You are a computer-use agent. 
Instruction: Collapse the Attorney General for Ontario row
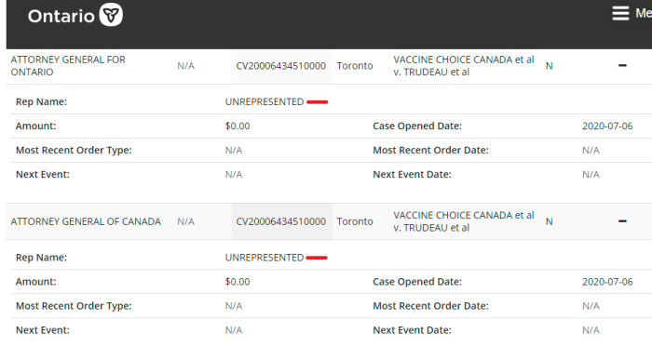click(622, 66)
